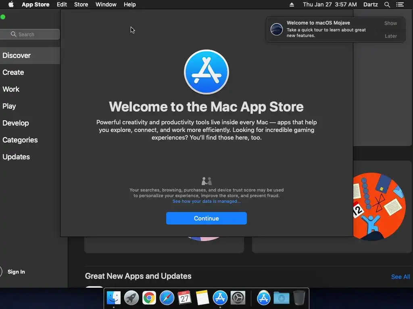Select Create in the sidebar
The image size is (413, 309).
(x=30, y=72)
